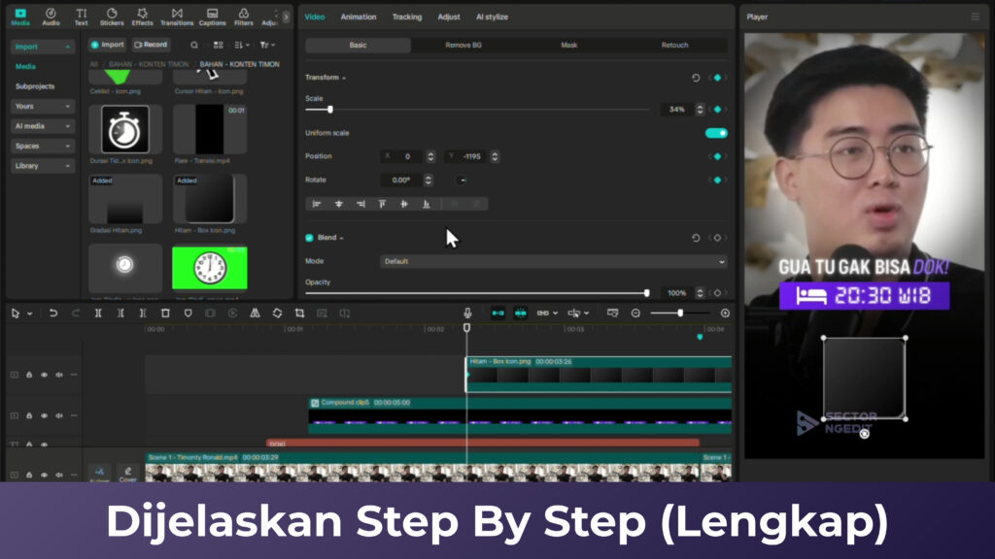Click the Record button
Viewport: 995px width, 559px height.
coord(151,45)
